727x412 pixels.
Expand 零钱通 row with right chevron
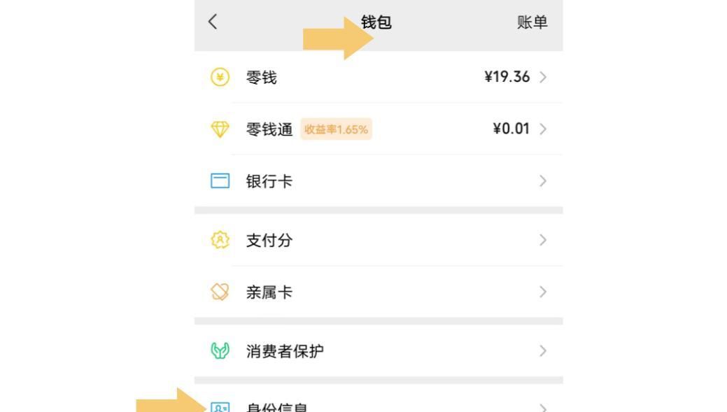click(544, 129)
